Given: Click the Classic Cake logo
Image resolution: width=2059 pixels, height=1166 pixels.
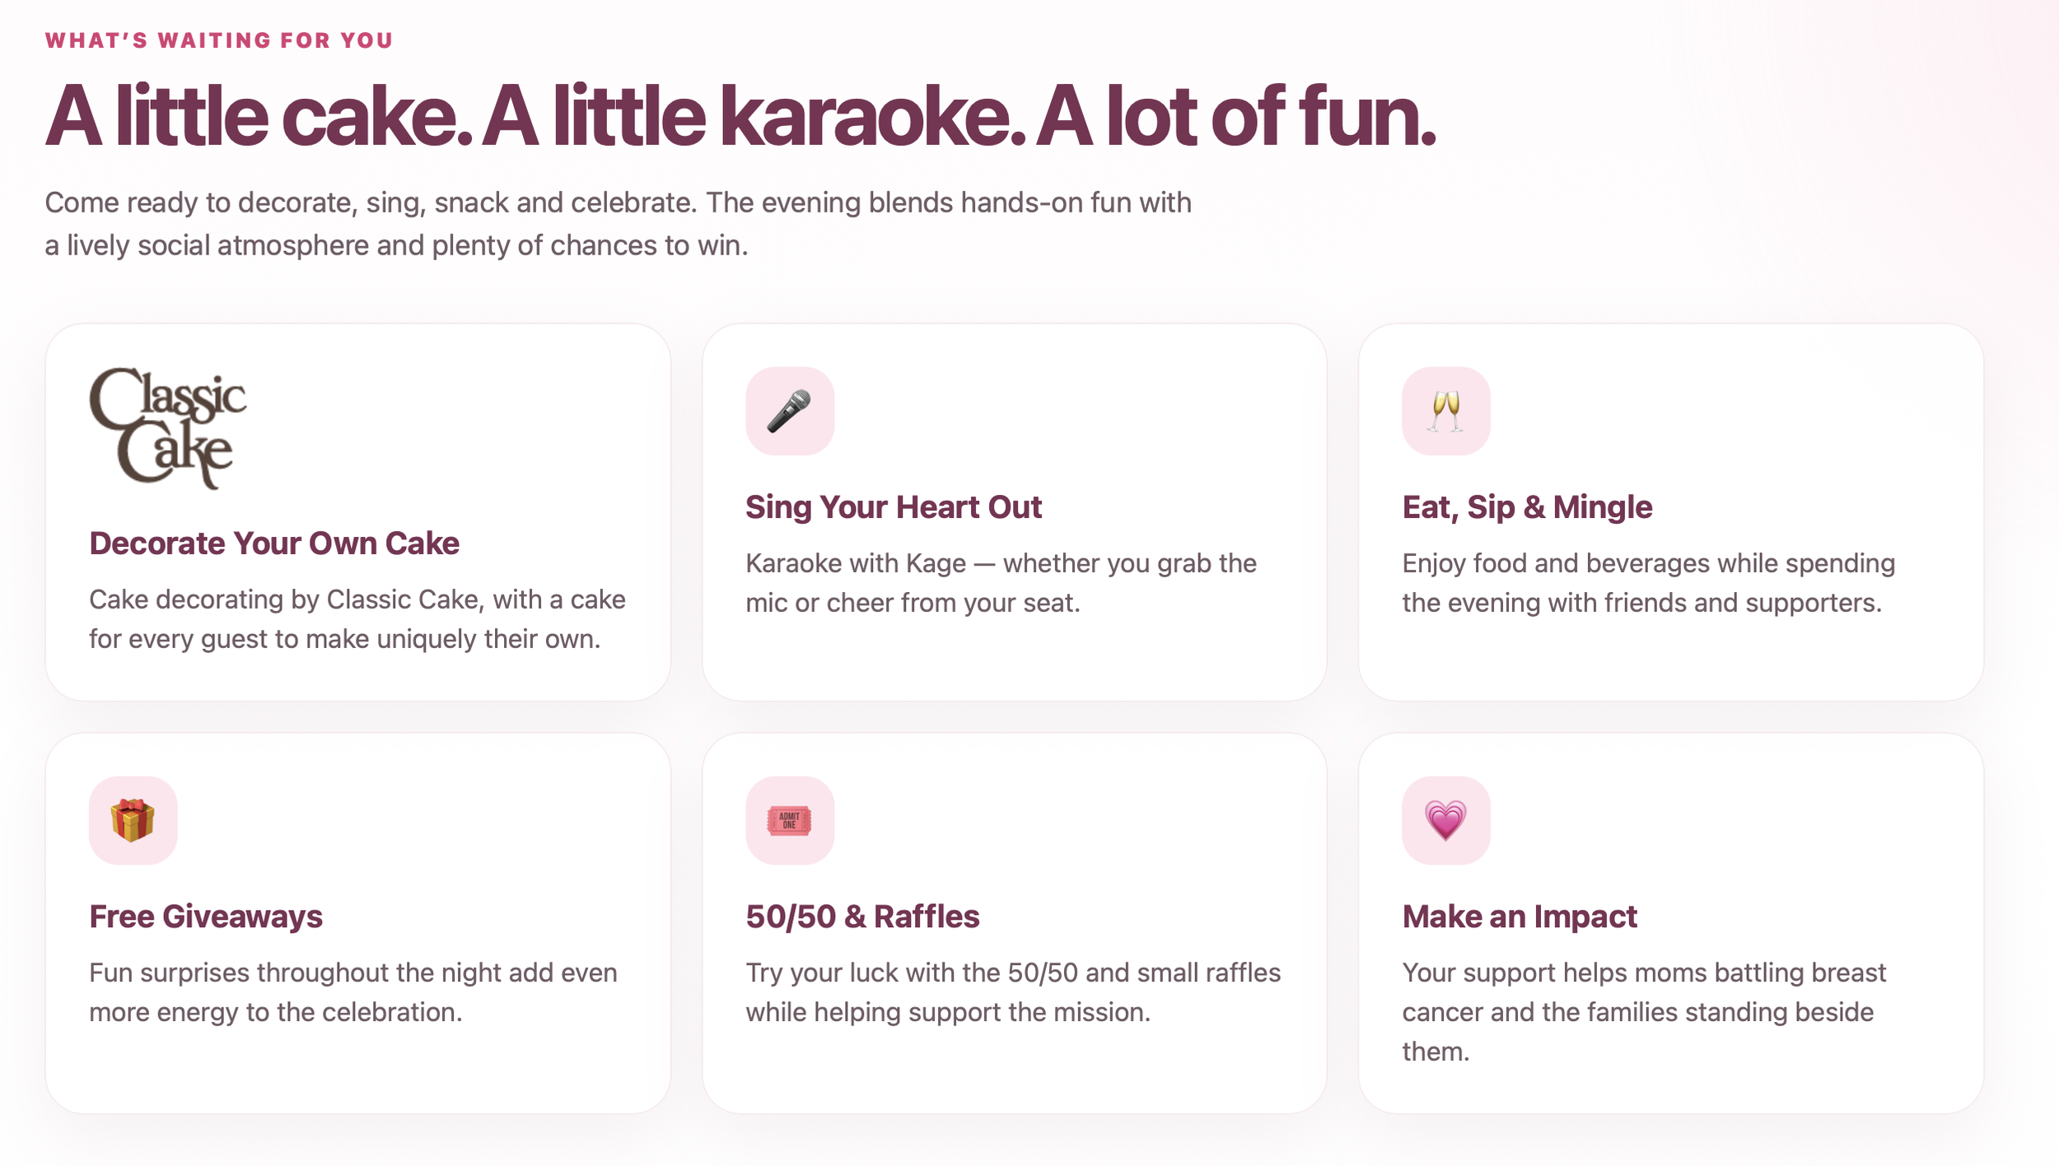Looking at the screenshot, I should click(167, 428).
